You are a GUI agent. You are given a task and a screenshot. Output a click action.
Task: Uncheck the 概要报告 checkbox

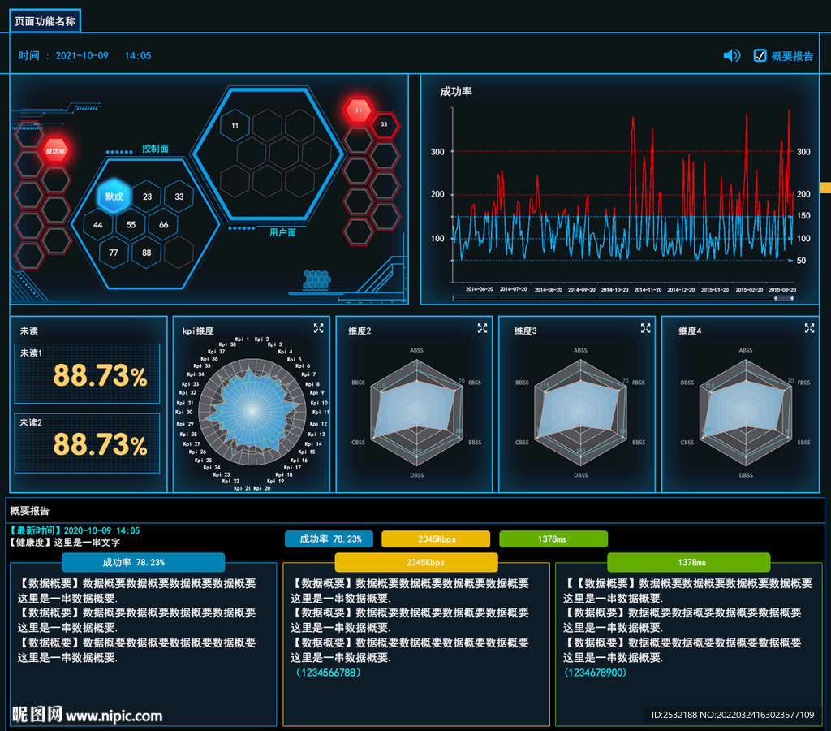(x=760, y=56)
